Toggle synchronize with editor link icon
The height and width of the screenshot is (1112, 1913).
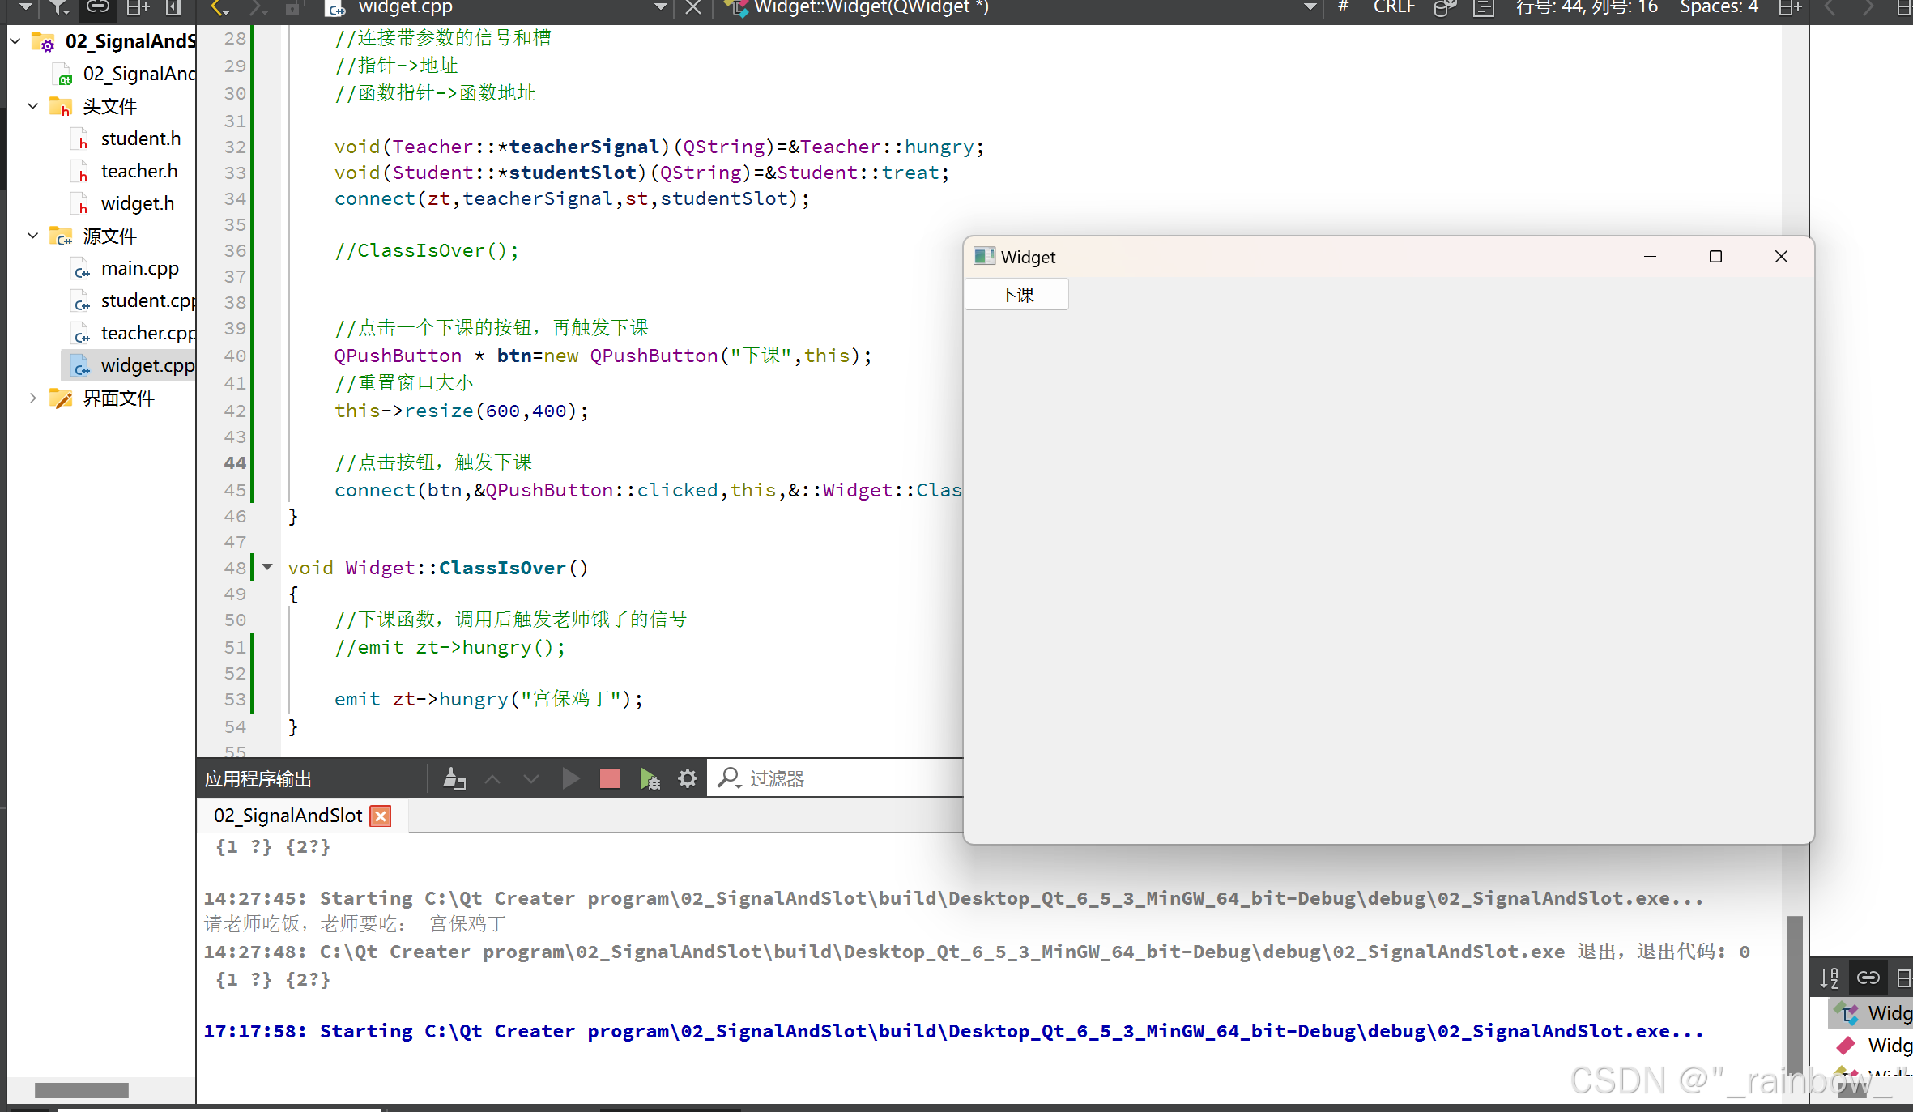[x=98, y=8]
